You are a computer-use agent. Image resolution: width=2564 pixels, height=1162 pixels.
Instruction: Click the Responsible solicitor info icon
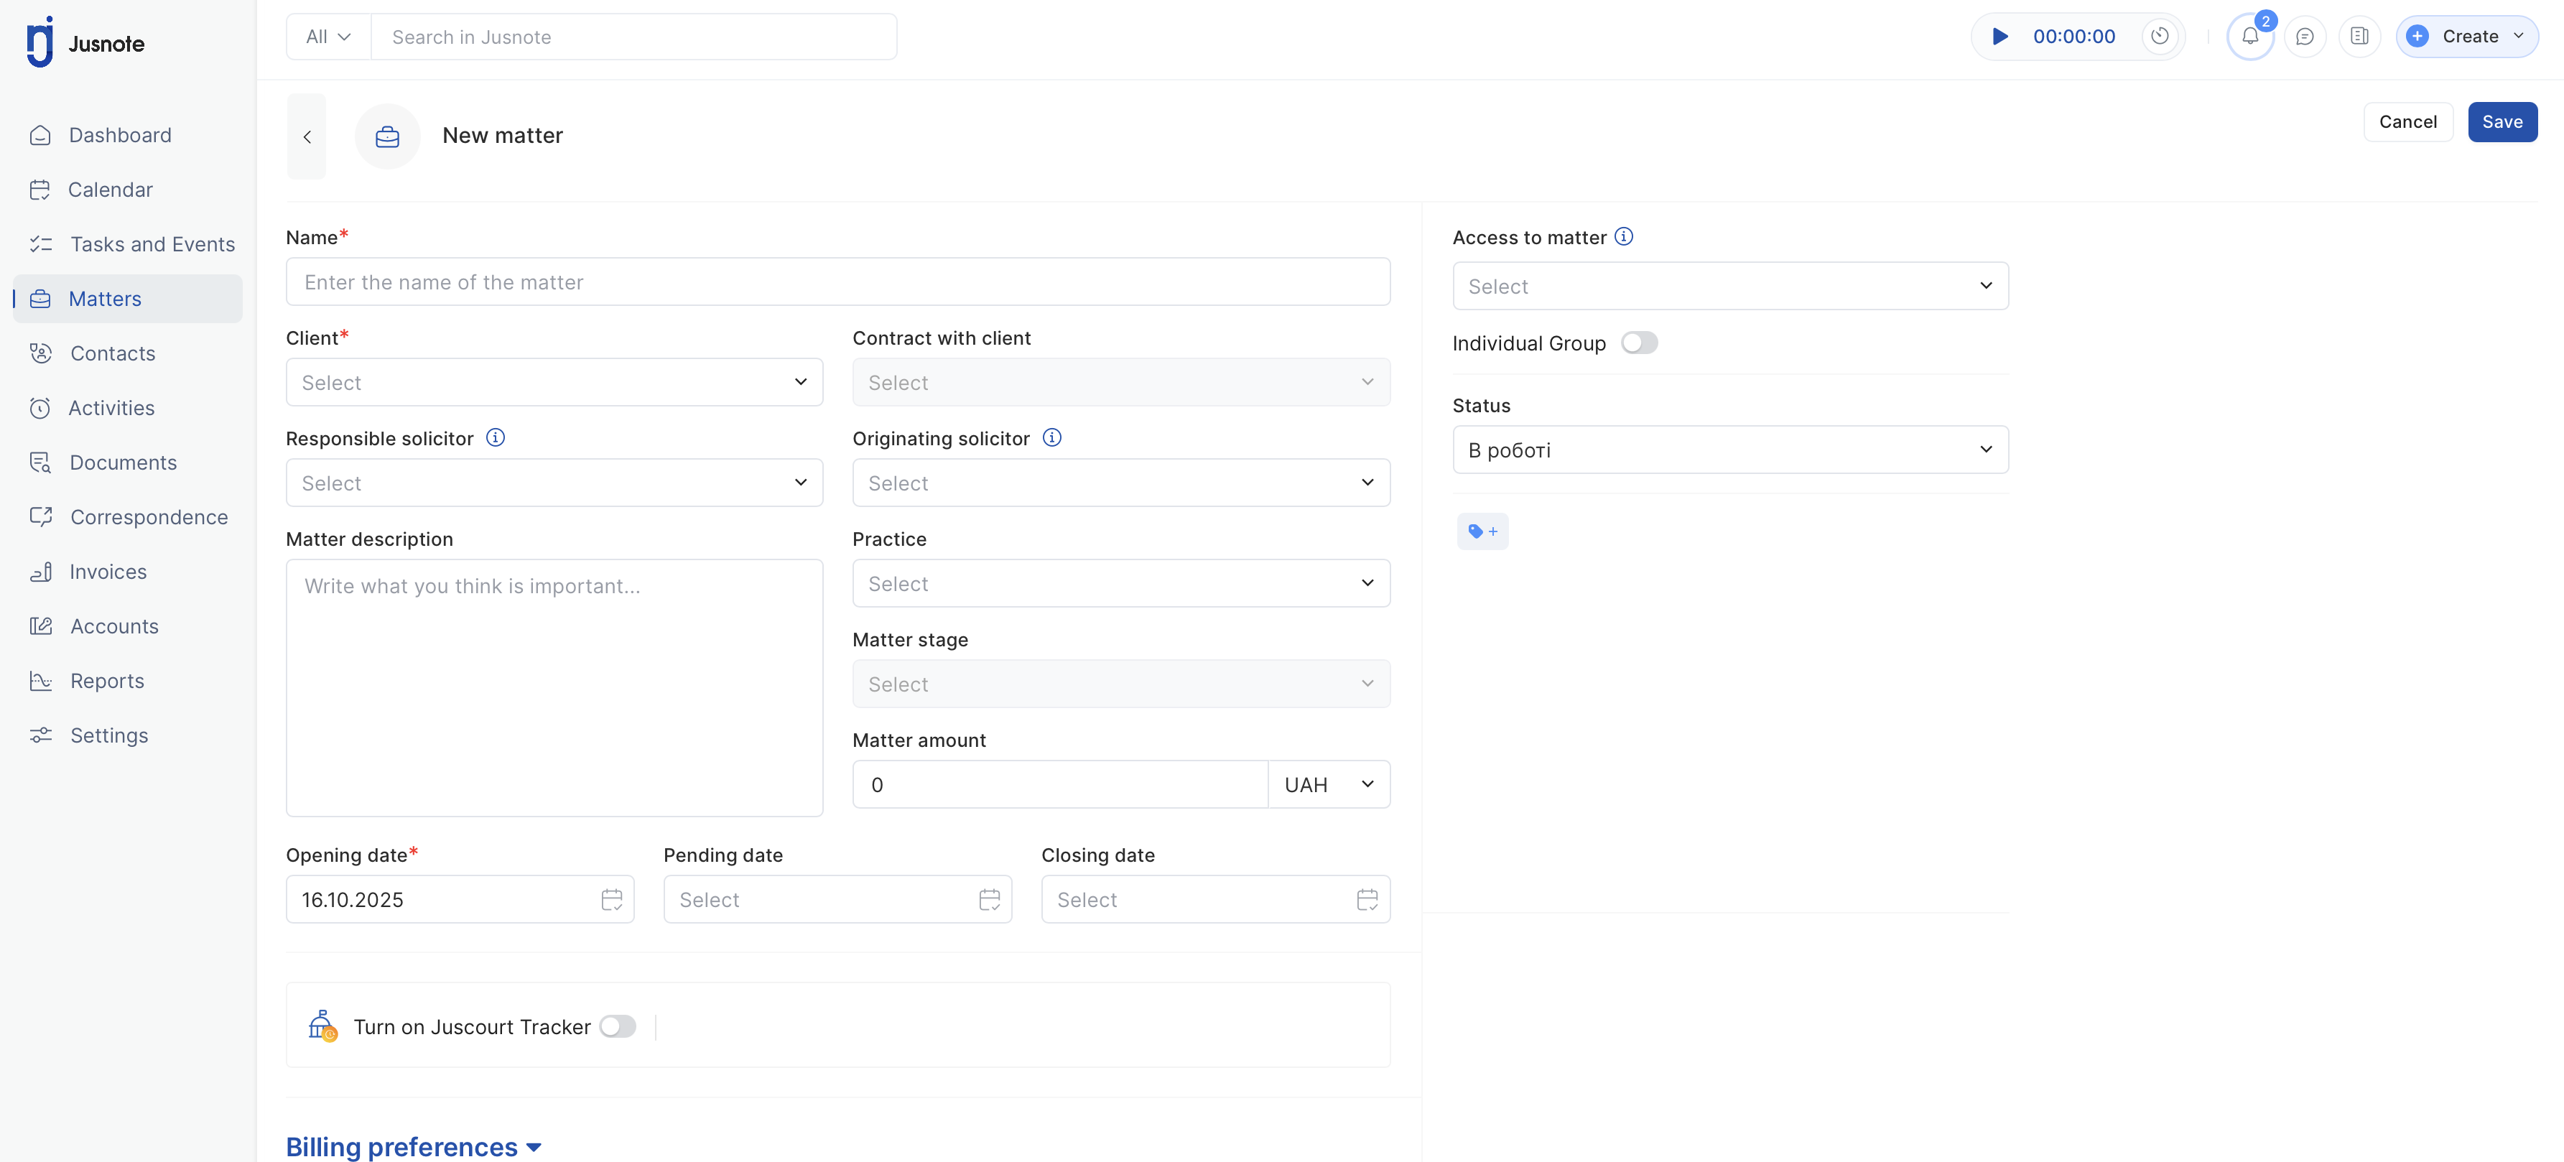tap(495, 438)
